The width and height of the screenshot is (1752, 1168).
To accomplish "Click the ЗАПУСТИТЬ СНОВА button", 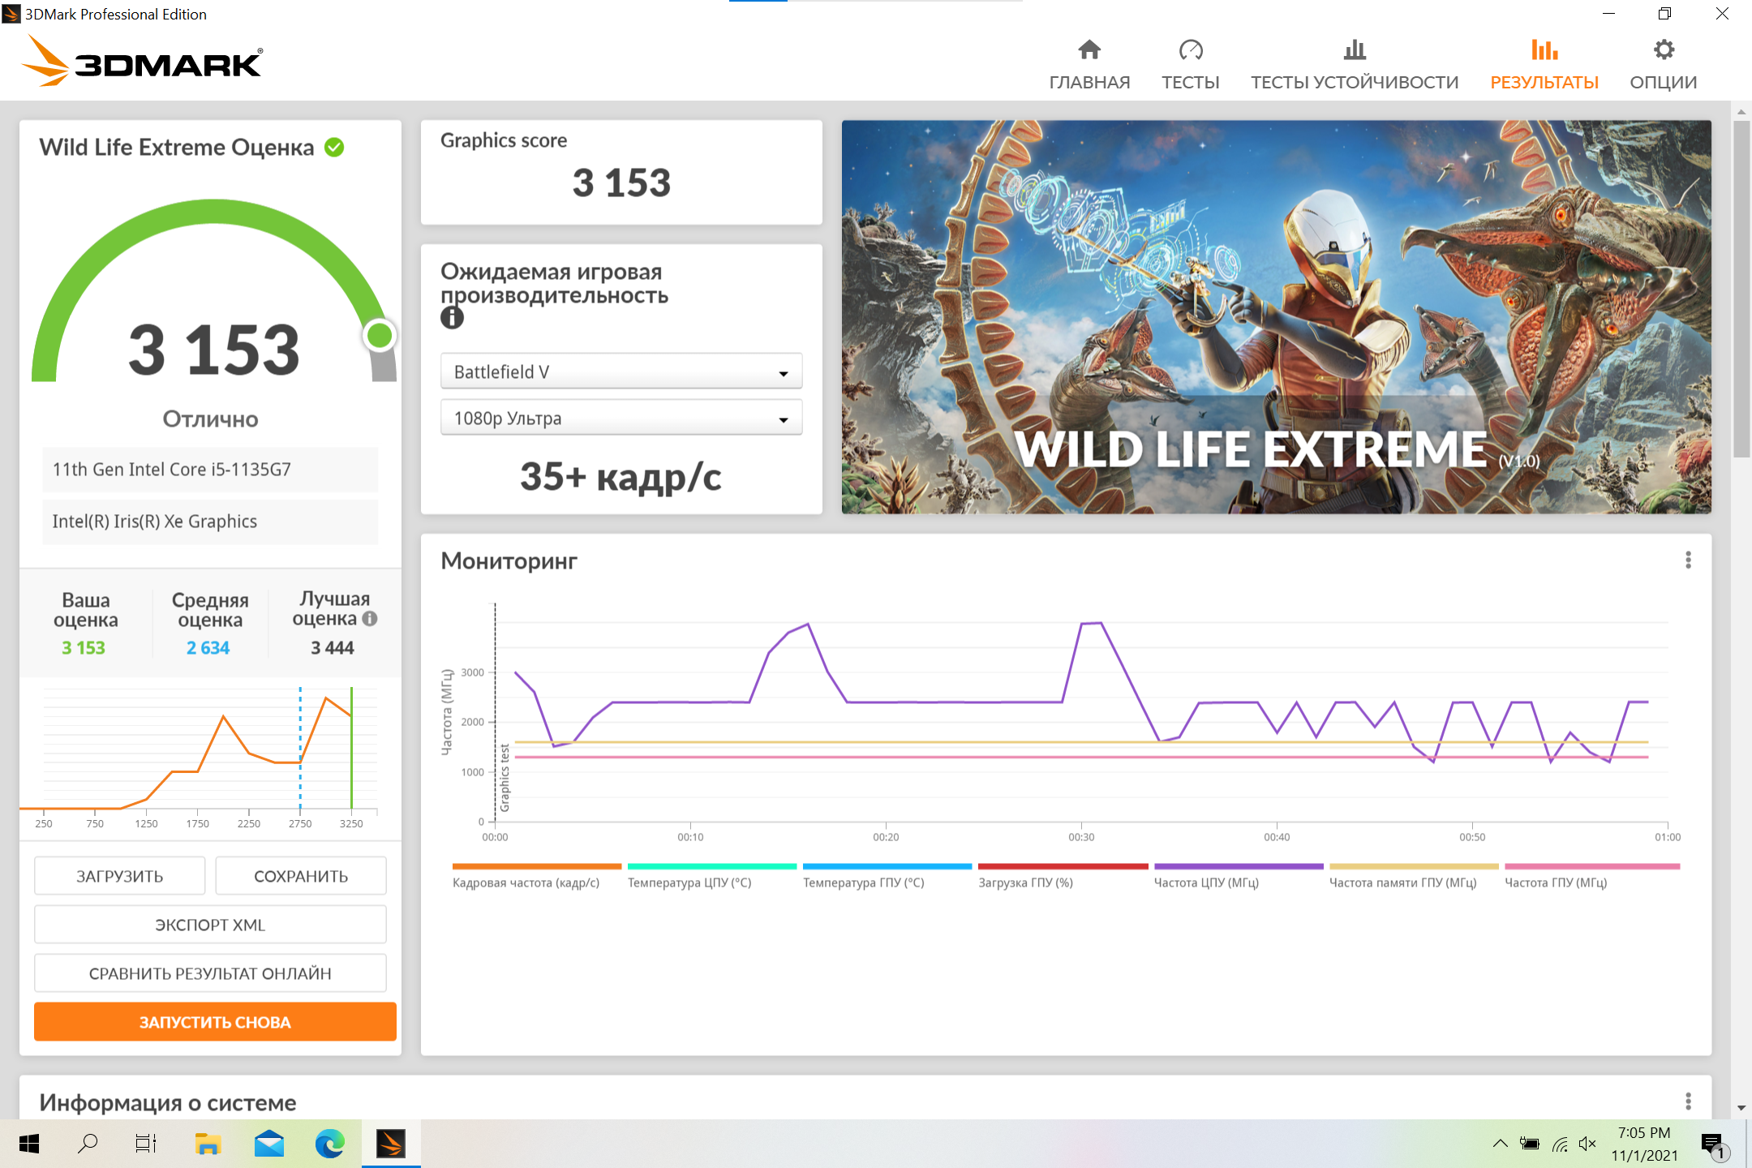I will point(215,1022).
